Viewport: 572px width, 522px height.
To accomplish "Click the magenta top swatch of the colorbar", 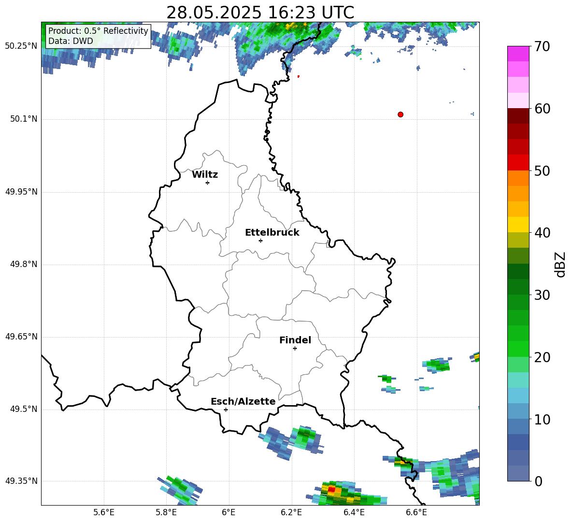I will pos(518,54).
